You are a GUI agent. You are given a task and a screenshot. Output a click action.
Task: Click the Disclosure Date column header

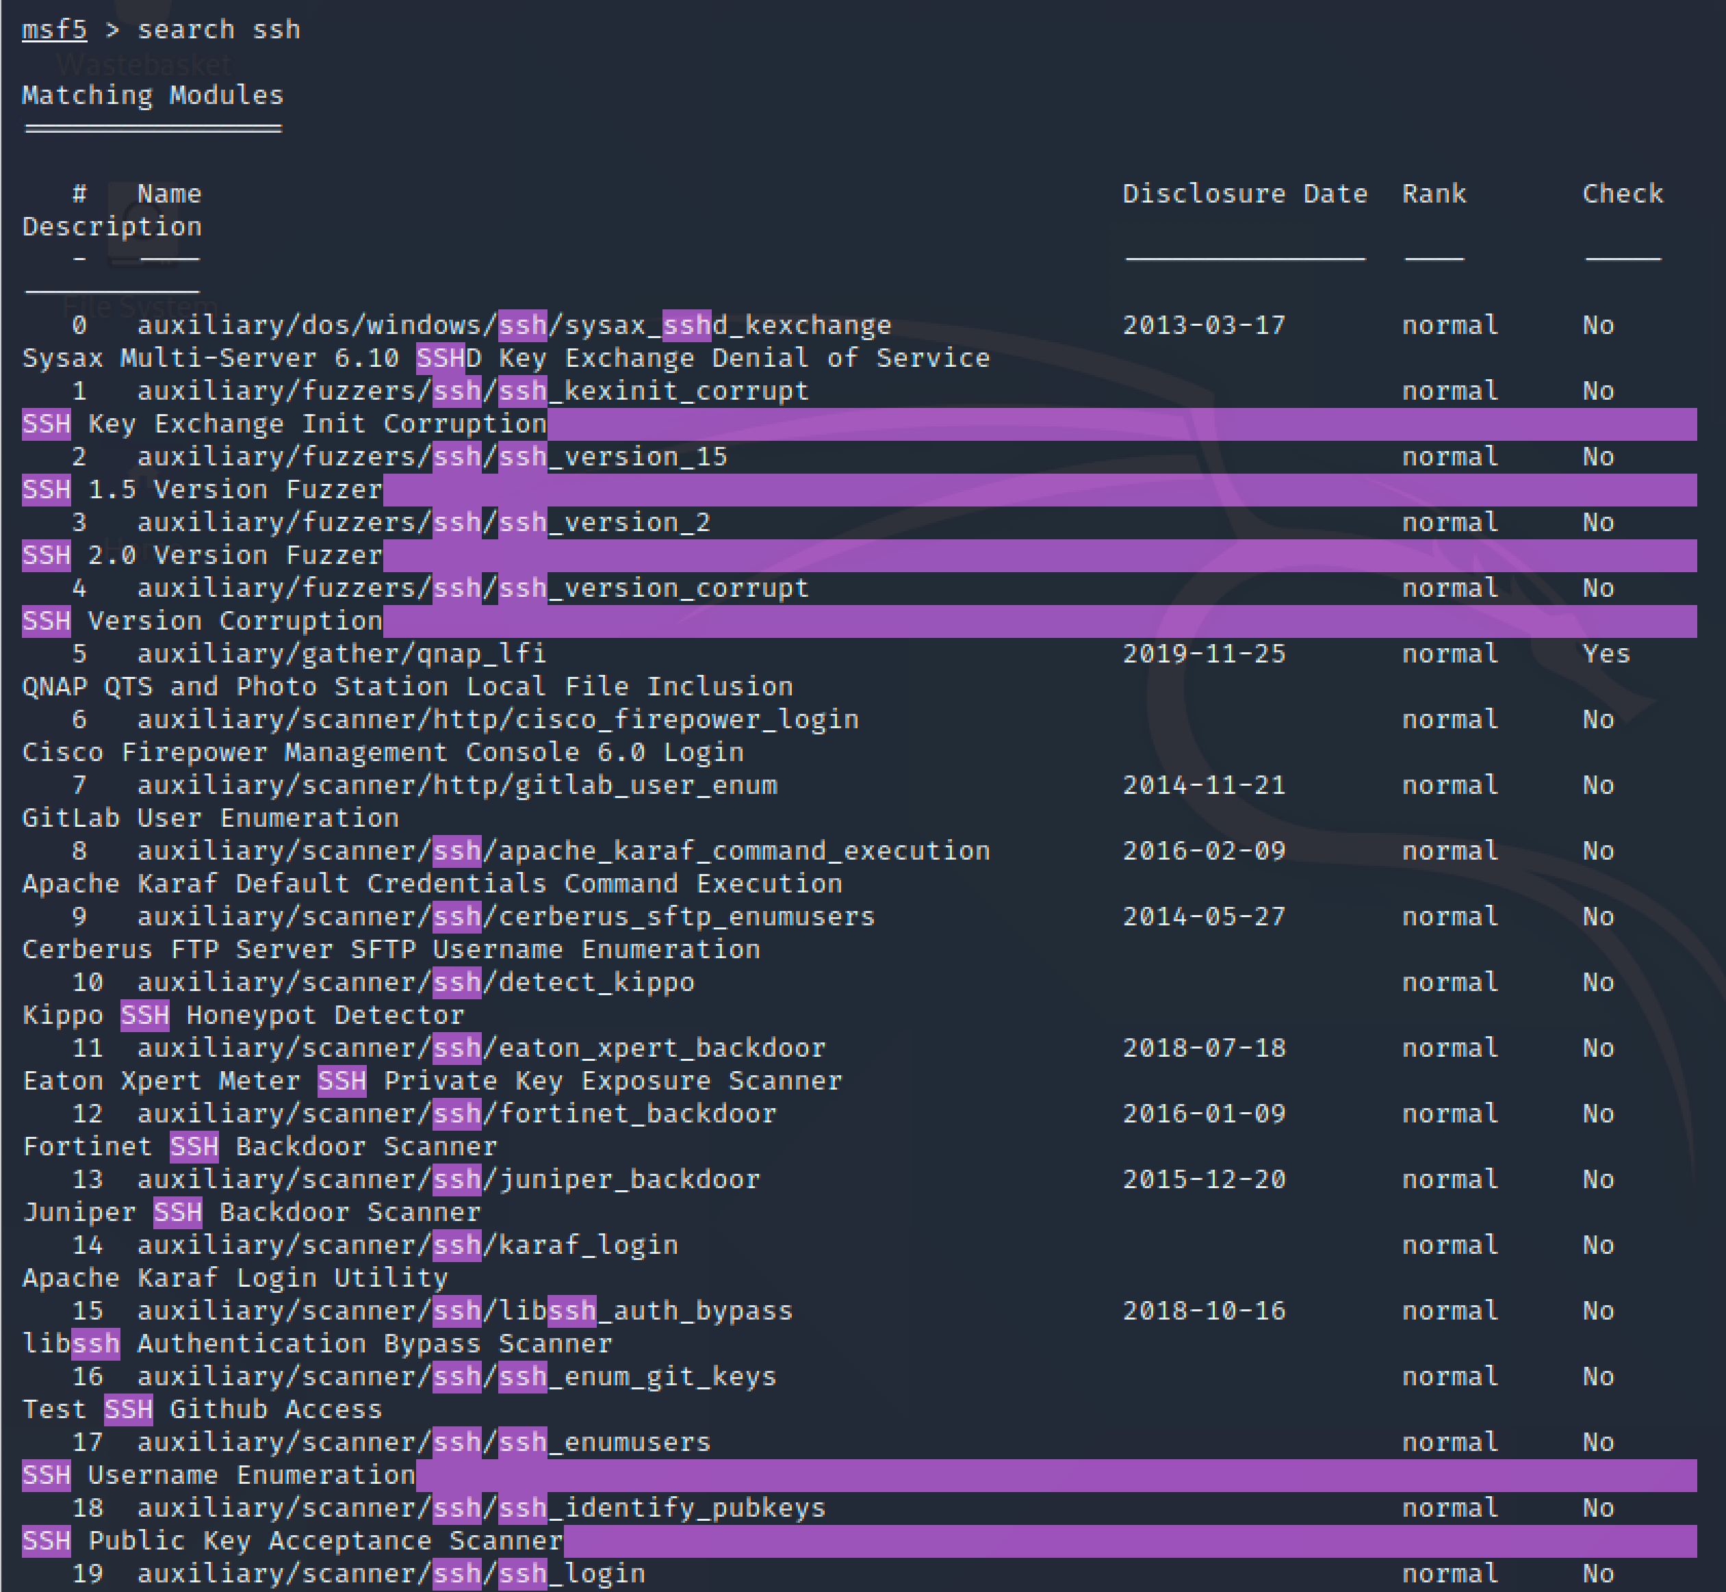[x=1245, y=193]
